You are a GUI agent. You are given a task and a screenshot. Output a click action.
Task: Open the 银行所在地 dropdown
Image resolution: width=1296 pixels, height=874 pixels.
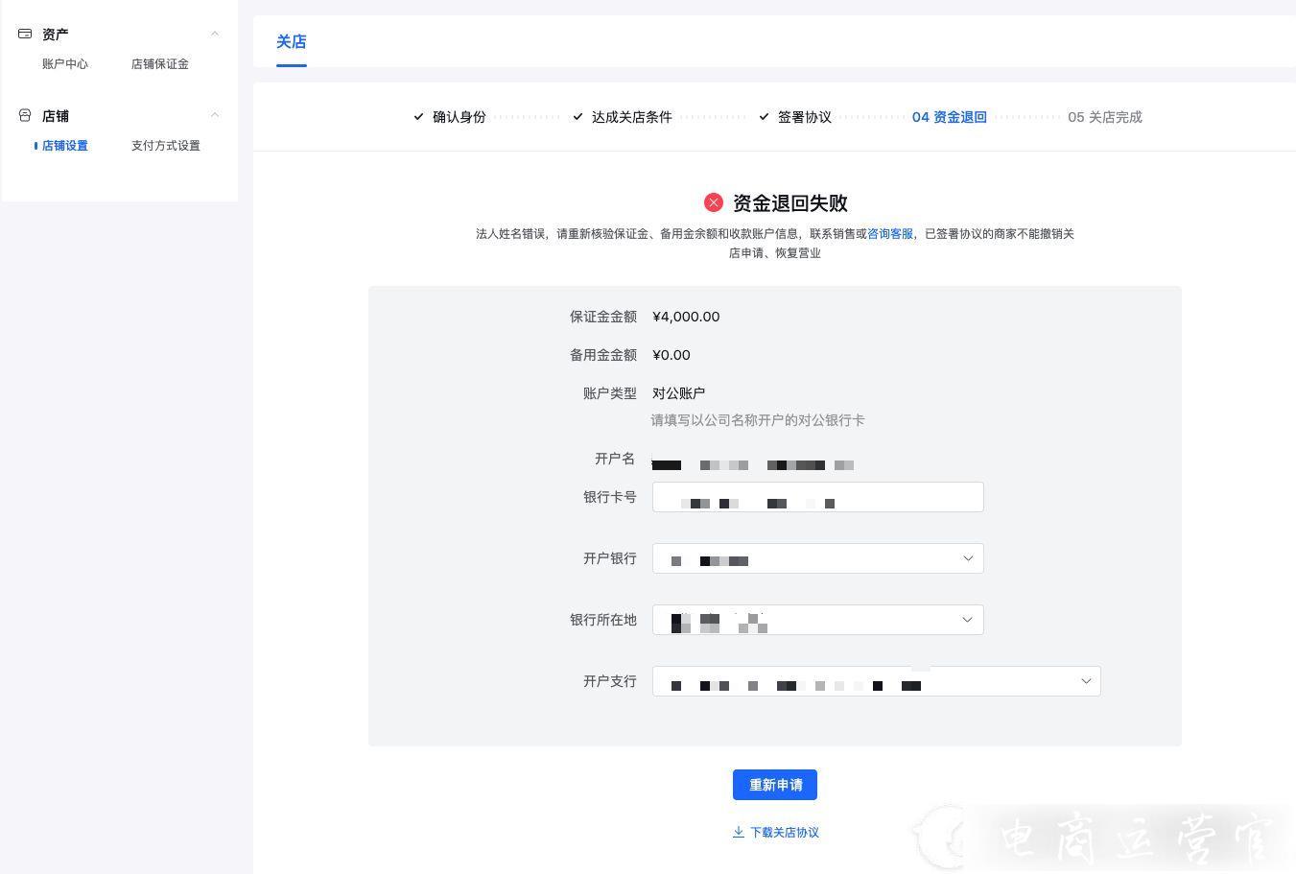tap(818, 620)
